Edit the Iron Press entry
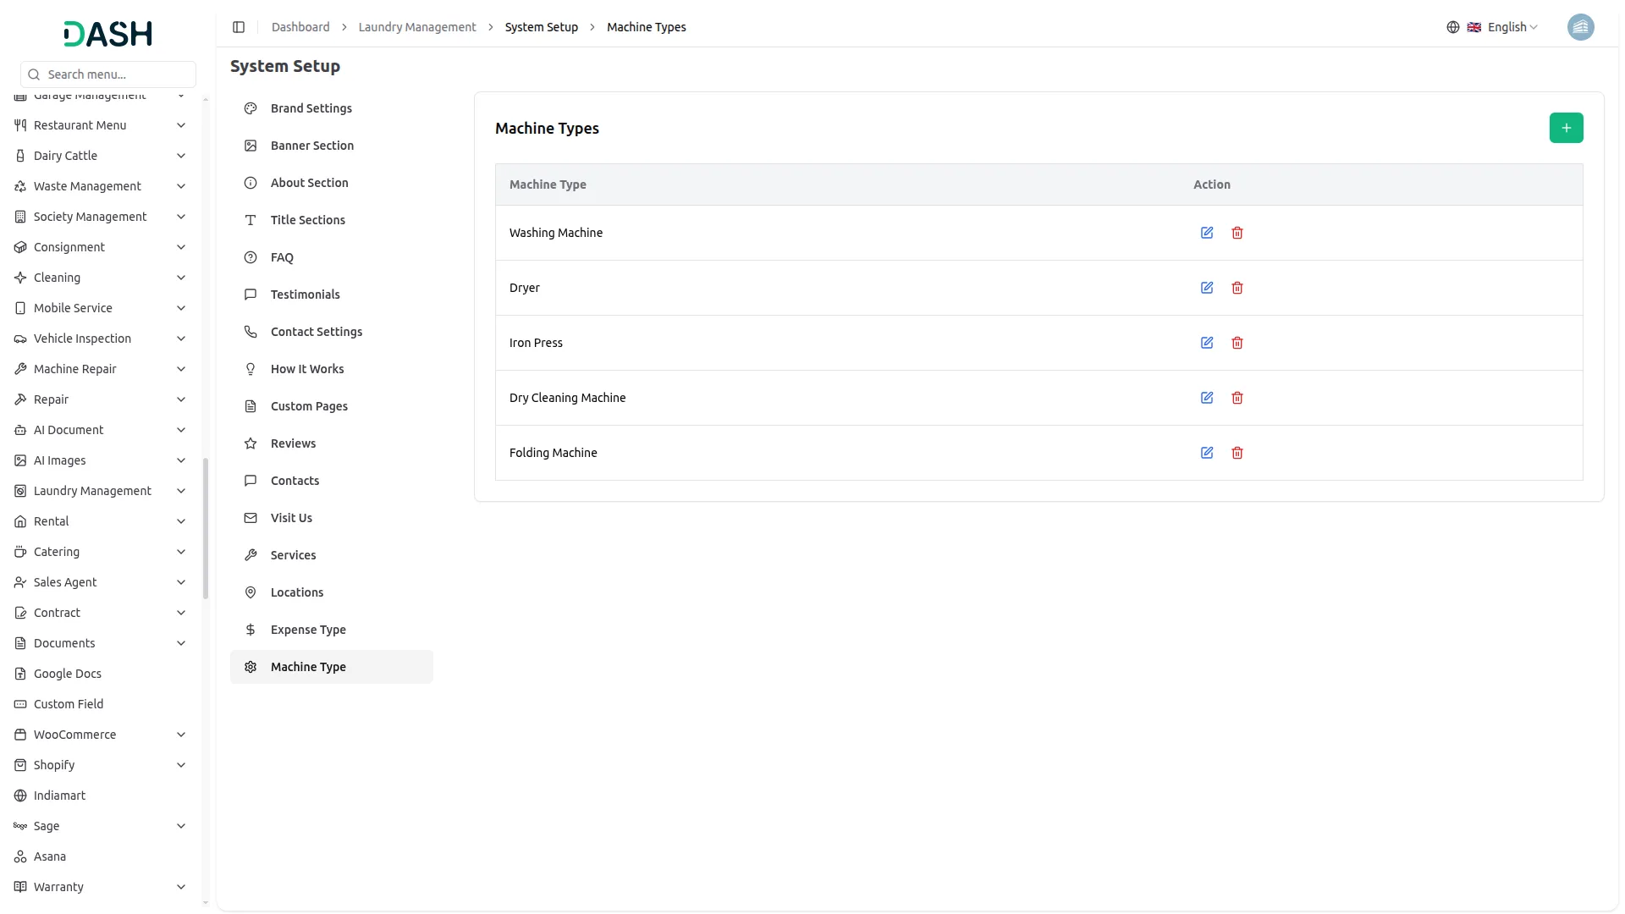1625x914 pixels. [1207, 343]
